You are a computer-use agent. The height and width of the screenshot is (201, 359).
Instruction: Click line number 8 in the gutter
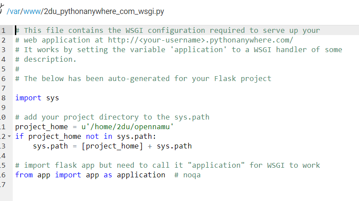pyautogui.click(x=4, y=98)
